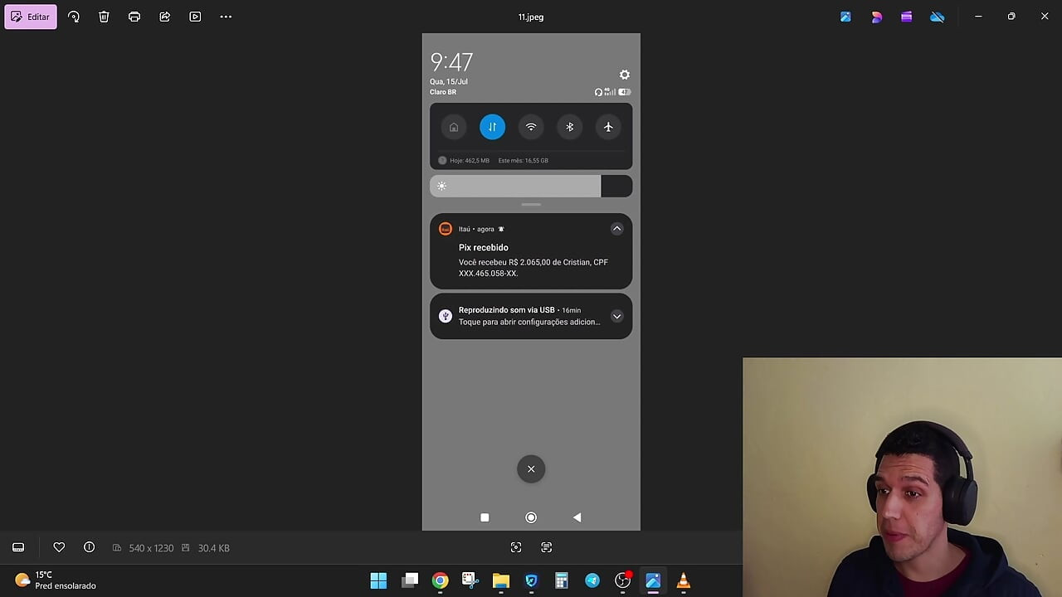
Task: Toggle the filmstrip view icon
Action: 18,547
